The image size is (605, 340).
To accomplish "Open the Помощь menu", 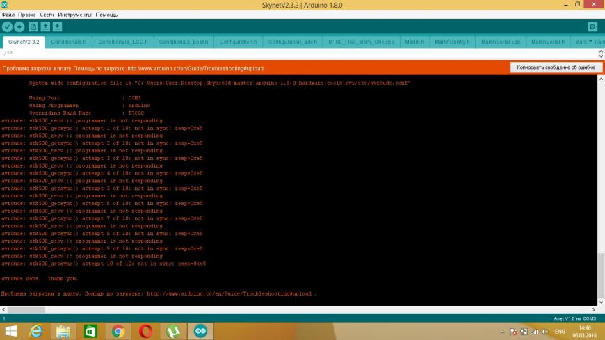I will click(x=106, y=15).
